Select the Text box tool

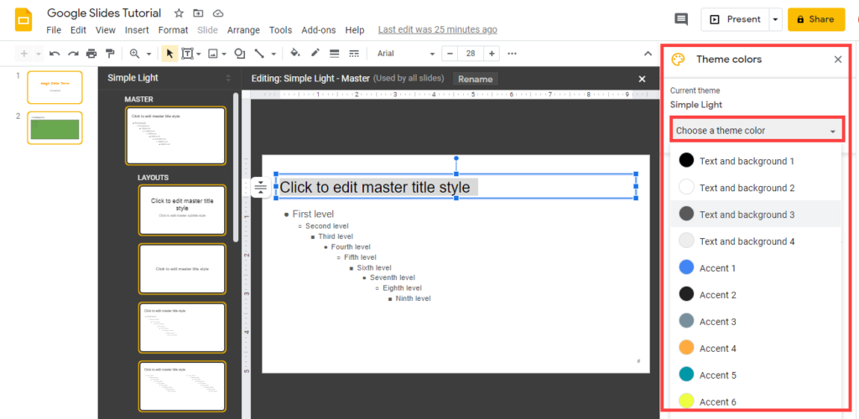point(188,54)
